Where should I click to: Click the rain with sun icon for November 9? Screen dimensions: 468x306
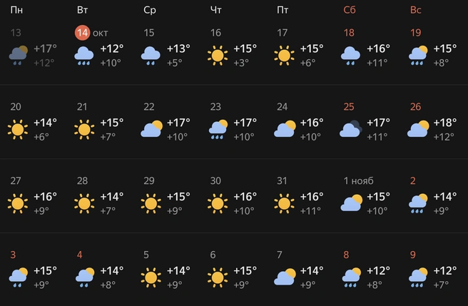pyautogui.click(x=419, y=277)
